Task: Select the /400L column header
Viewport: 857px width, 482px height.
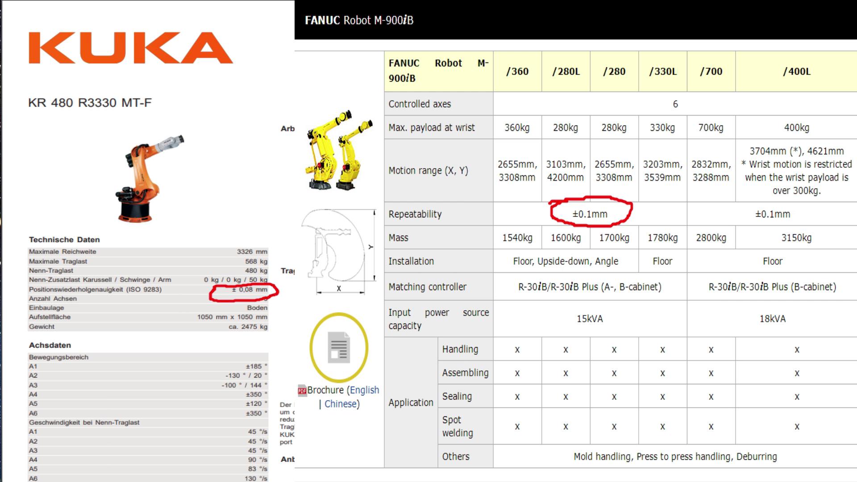Action: coord(797,71)
